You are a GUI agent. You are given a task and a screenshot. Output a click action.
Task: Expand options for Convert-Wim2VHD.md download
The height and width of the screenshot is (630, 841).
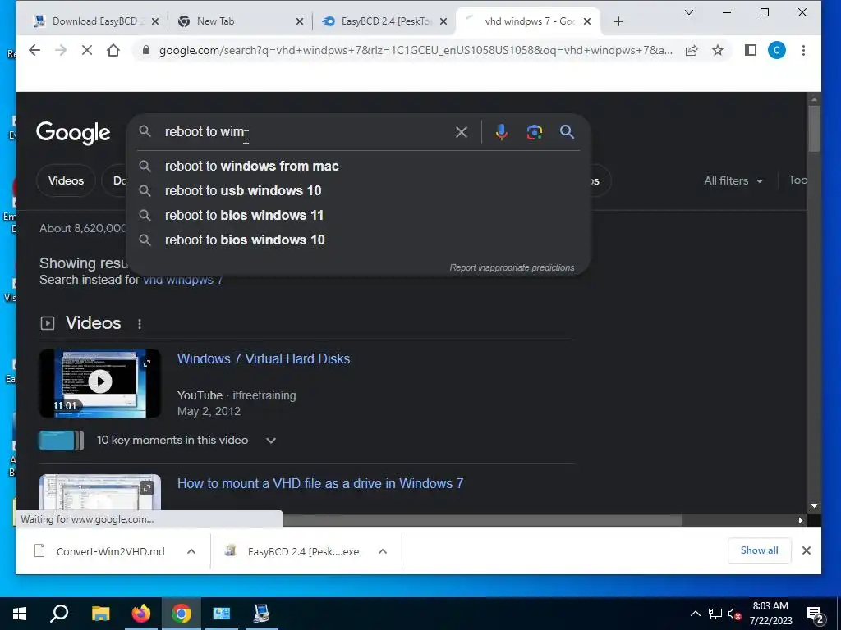point(191,551)
